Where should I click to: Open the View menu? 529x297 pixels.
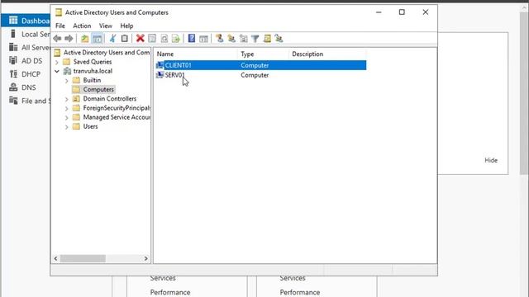pos(106,26)
